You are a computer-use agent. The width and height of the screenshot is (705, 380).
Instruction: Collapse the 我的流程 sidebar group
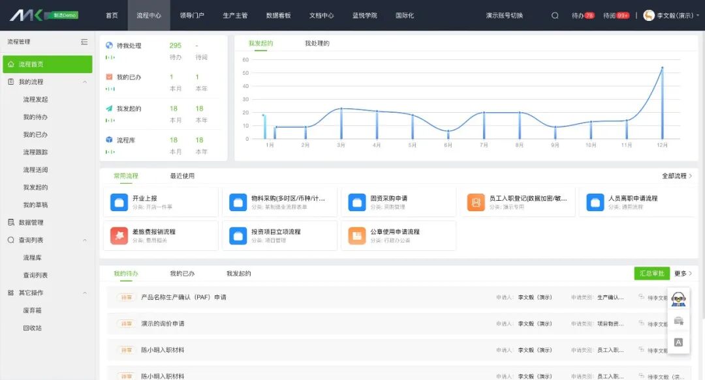[x=85, y=82]
